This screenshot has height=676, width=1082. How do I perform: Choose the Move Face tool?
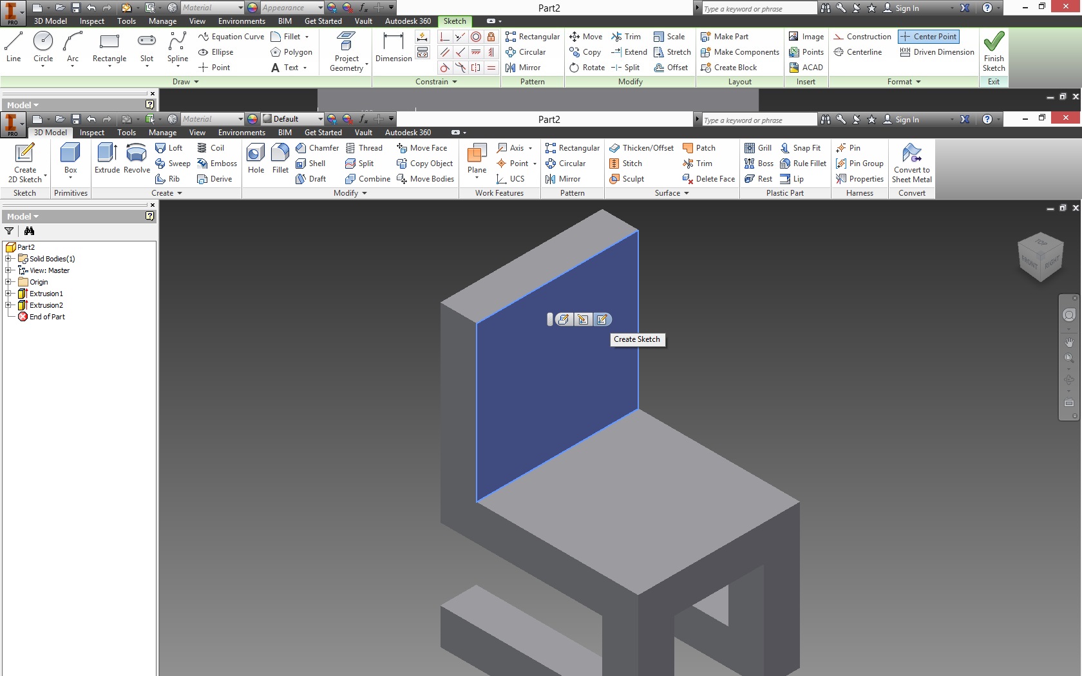click(422, 148)
